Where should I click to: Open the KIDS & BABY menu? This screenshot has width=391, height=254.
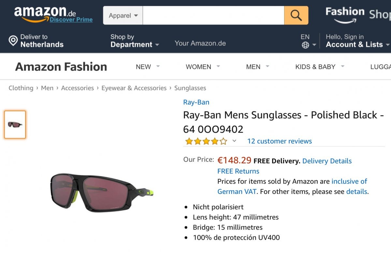(x=320, y=67)
